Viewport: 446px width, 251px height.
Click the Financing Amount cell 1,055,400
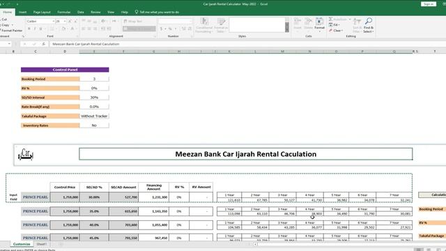pyautogui.click(x=153, y=225)
